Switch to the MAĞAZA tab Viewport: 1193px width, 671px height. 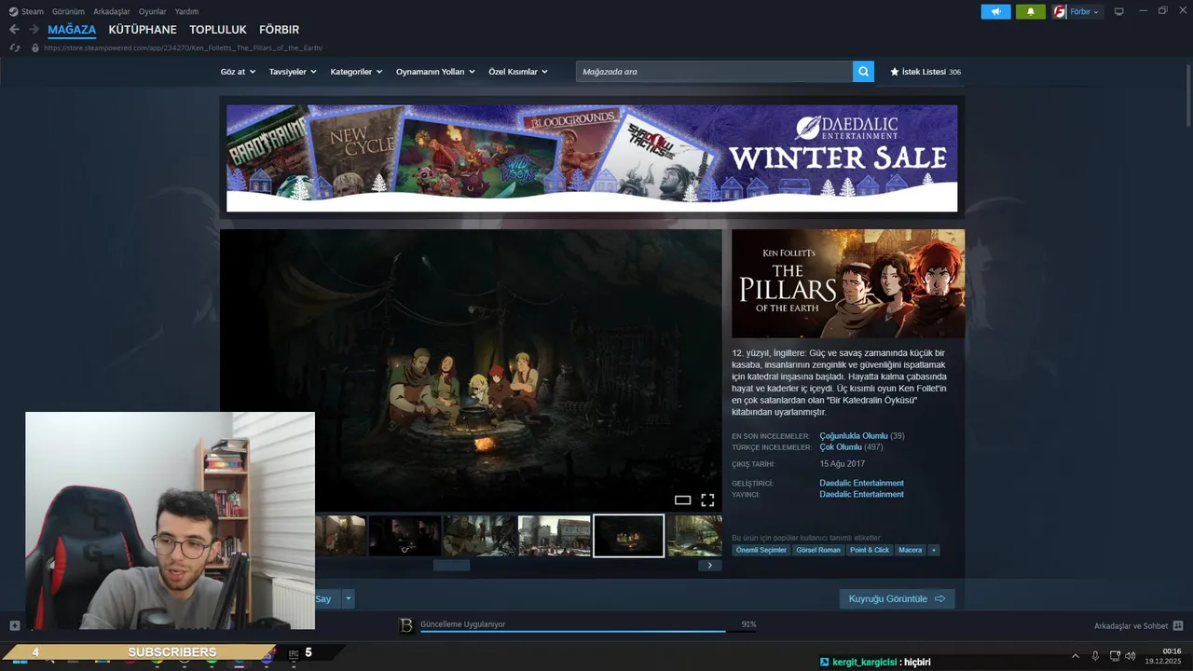click(x=72, y=30)
